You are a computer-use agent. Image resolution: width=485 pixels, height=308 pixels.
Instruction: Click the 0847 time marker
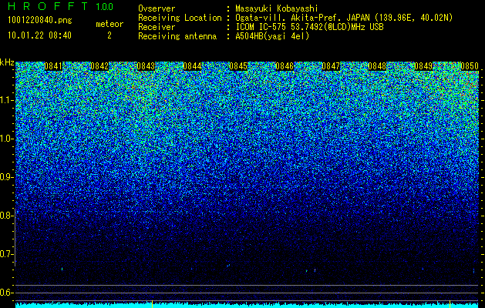331,66
